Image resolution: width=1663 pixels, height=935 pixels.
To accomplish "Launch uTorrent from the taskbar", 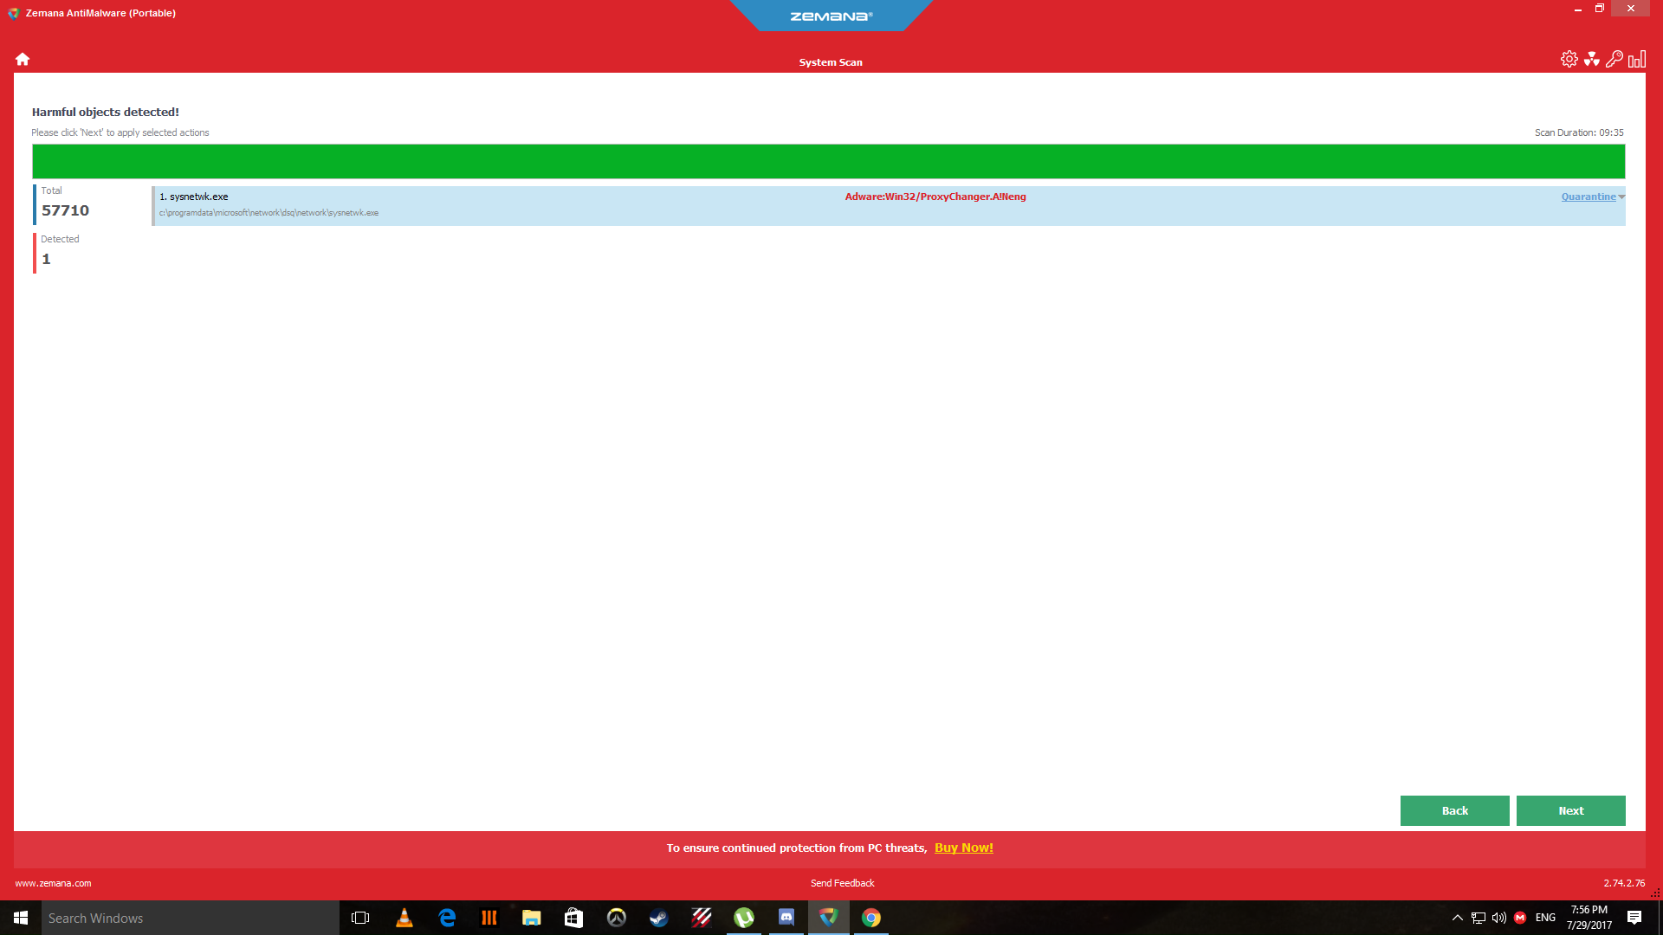I will (x=743, y=918).
